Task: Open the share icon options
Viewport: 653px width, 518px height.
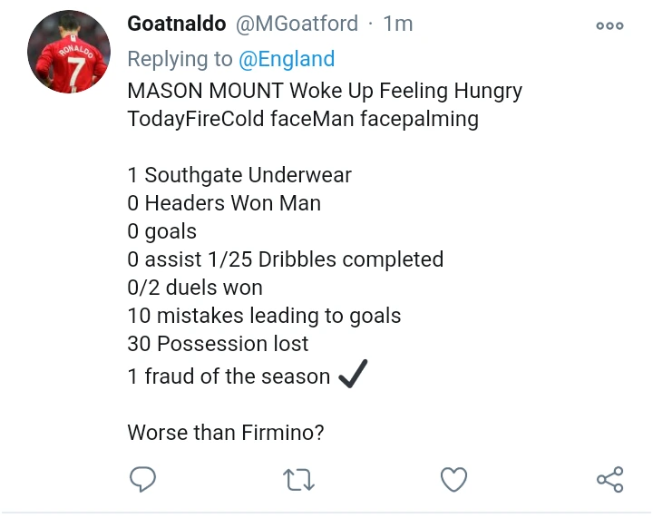Action: 609,479
